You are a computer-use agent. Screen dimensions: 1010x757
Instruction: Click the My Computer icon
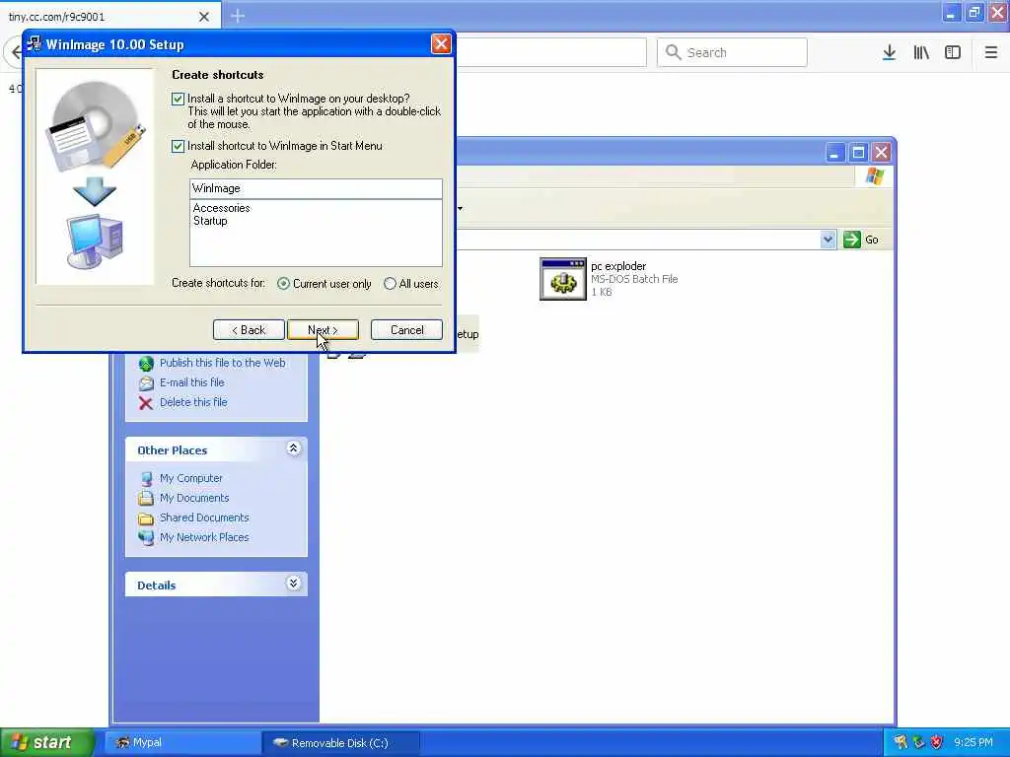[x=146, y=479]
